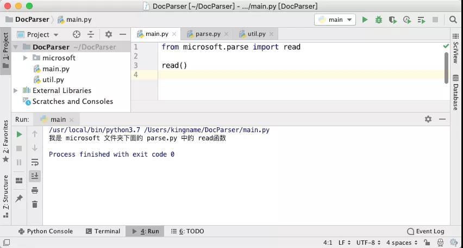Screen dimensions: 463x248
Task: Open the 2: Favorites tool window
Action: pos(5,141)
